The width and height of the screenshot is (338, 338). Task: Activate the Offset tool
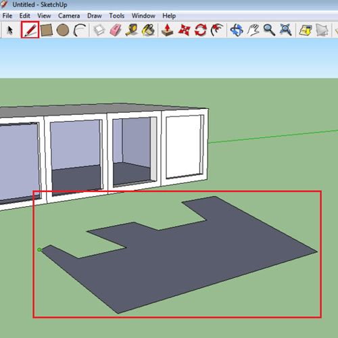click(x=217, y=30)
